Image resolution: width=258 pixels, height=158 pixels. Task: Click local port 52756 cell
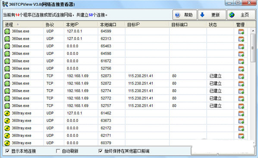pos(106,68)
